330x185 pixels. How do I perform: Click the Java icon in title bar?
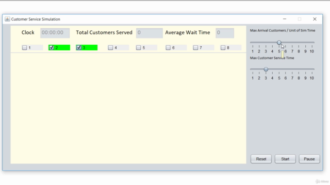coord(7,19)
